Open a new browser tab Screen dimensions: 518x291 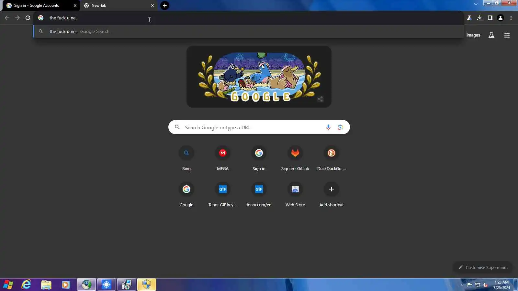click(165, 5)
